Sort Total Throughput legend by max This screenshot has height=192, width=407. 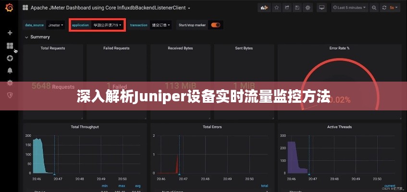[x=122, y=186]
